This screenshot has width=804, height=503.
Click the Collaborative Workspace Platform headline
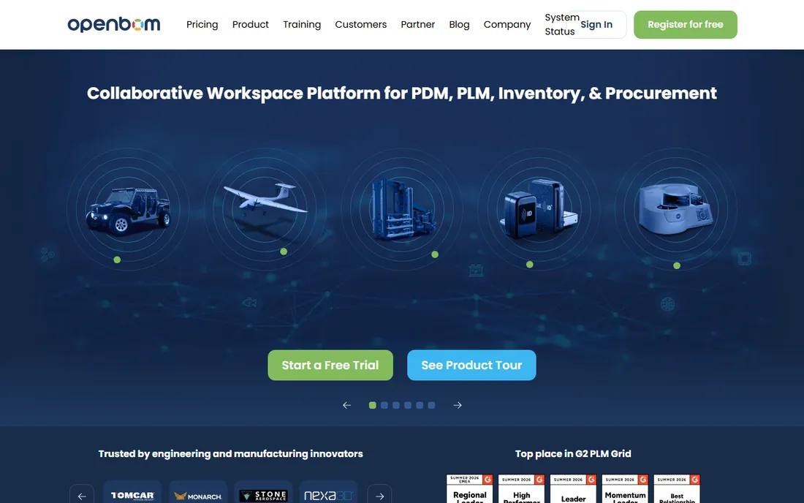click(x=402, y=94)
